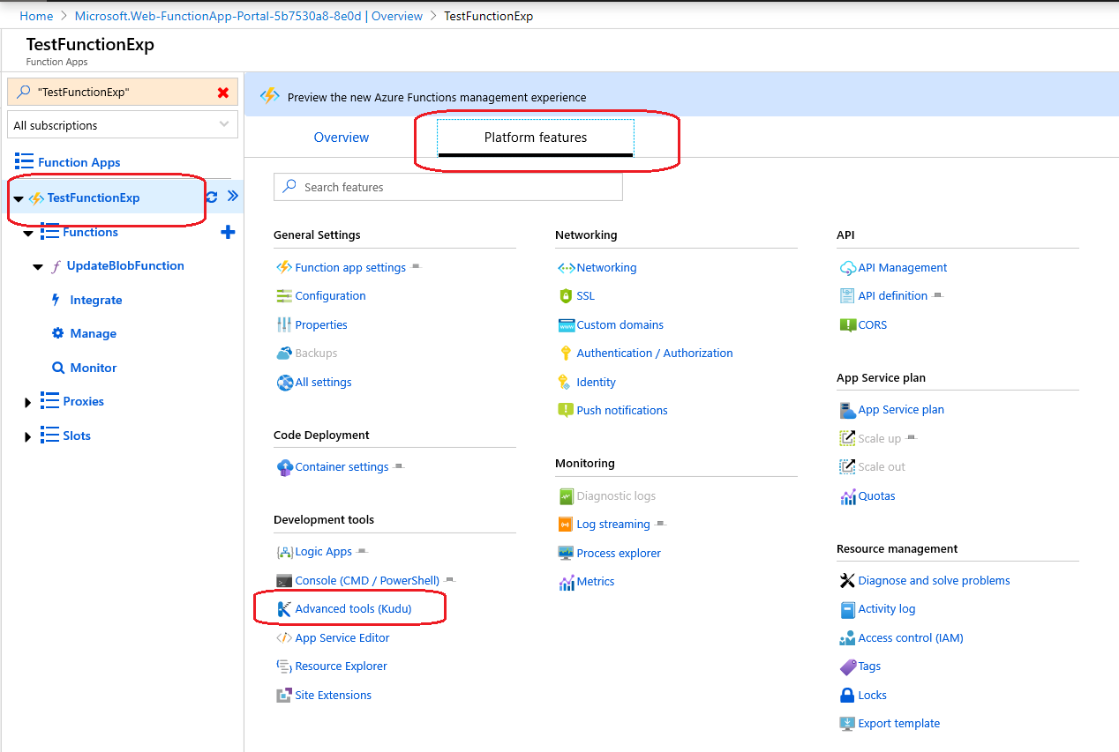
Task: Click the Networking arrows icon
Action: [x=566, y=267]
